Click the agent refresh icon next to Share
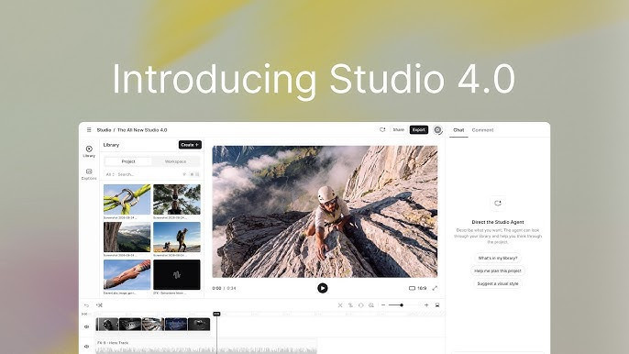 [x=382, y=129]
